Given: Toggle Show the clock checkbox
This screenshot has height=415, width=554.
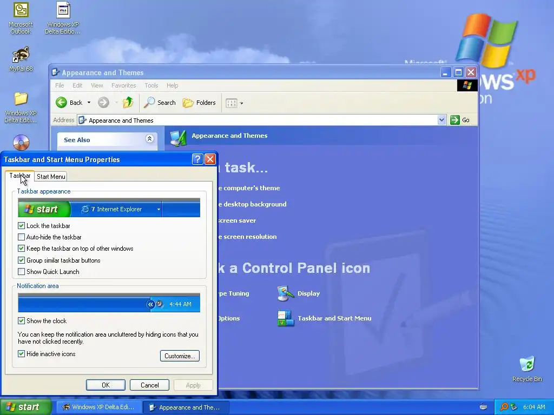Looking at the screenshot, I should pyautogui.click(x=21, y=321).
